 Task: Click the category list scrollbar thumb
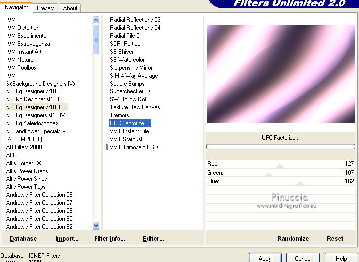[96, 40]
